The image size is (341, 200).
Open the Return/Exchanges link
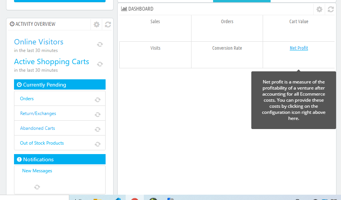38,113
